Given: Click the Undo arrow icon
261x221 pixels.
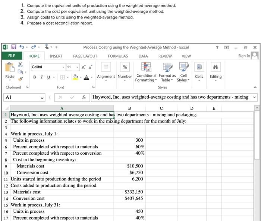Looking at the screenshot, I should [x=22, y=47].
